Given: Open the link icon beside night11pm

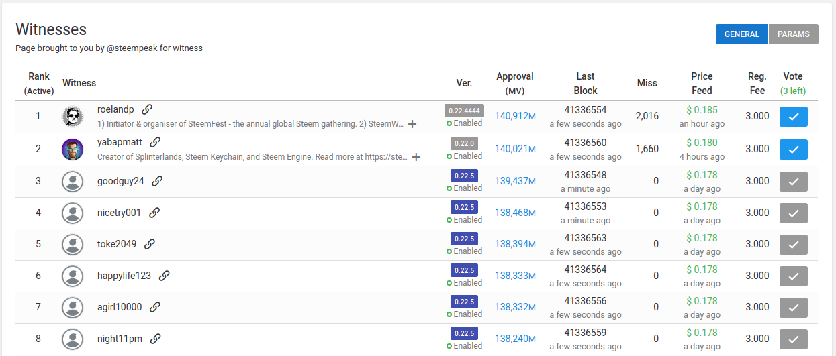Looking at the screenshot, I should tap(156, 339).
